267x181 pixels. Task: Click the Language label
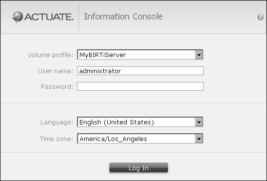click(x=57, y=122)
